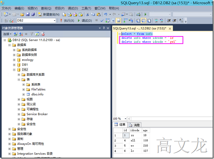214x159 pixels.
Task: Open the DB2 available databases dropdown
Action: (54, 21)
